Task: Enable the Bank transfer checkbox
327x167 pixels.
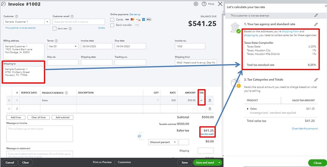Action: pos(112,25)
